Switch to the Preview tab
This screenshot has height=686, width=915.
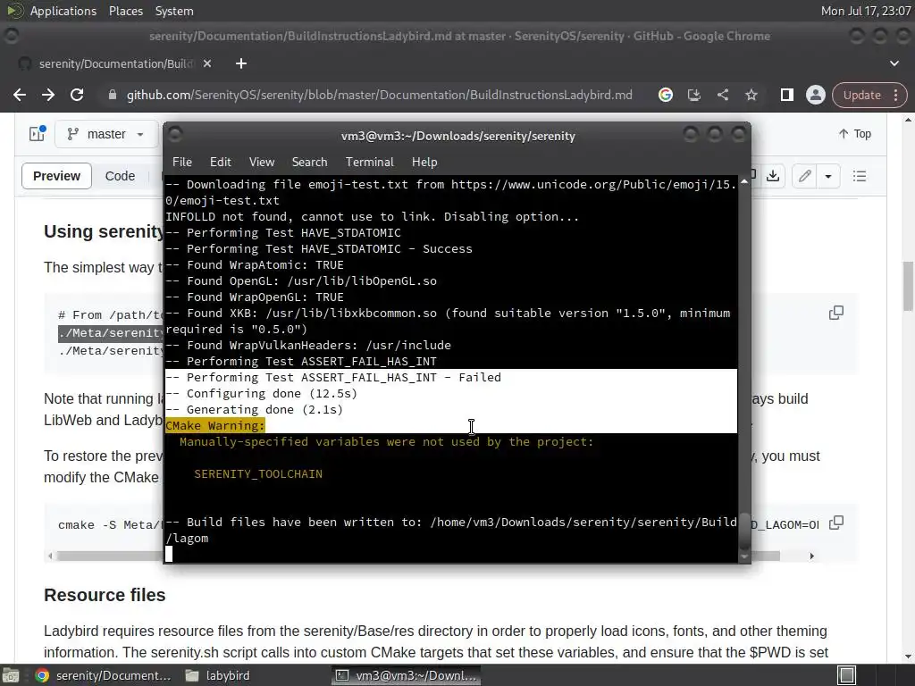tap(56, 176)
